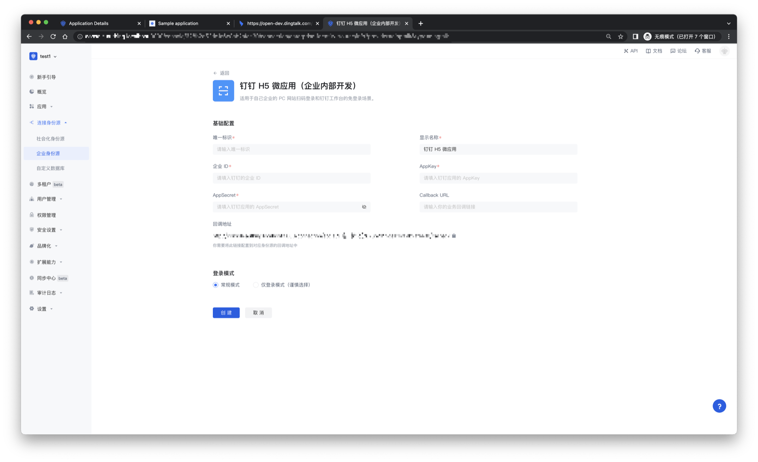Image resolution: width=758 pixels, height=462 pixels.
Task: Open 社会化身份源 sidebar item
Action: click(51, 139)
